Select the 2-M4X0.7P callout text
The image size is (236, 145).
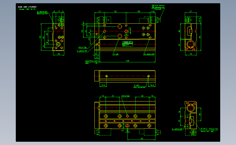tap(82, 51)
